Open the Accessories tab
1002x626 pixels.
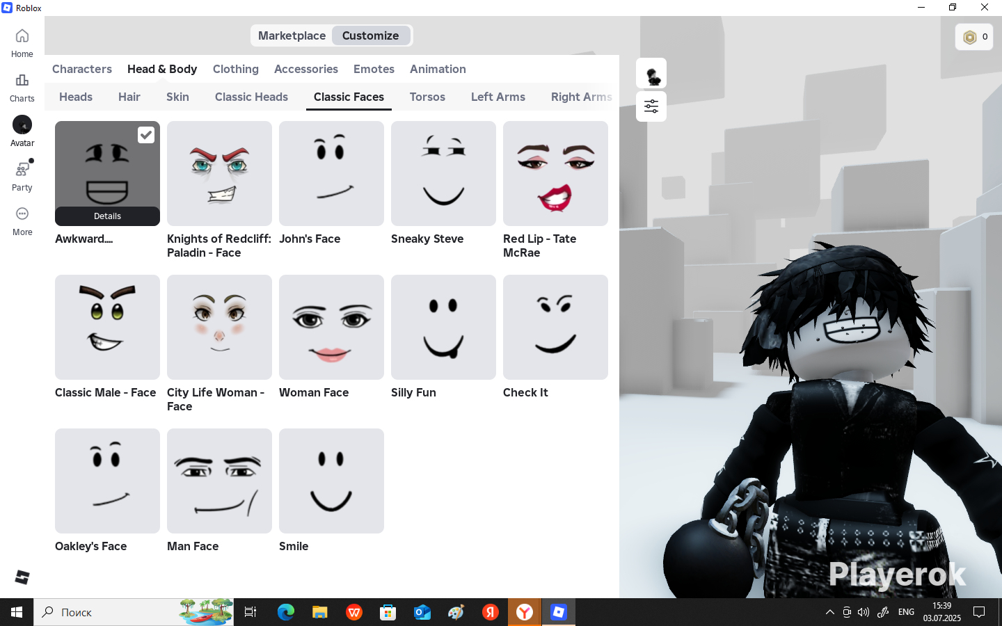(306, 69)
